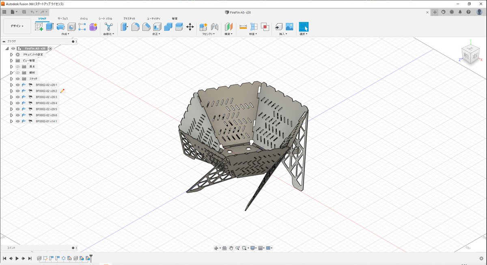Switch to the ユーティリティ tab

tap(154, 19)
